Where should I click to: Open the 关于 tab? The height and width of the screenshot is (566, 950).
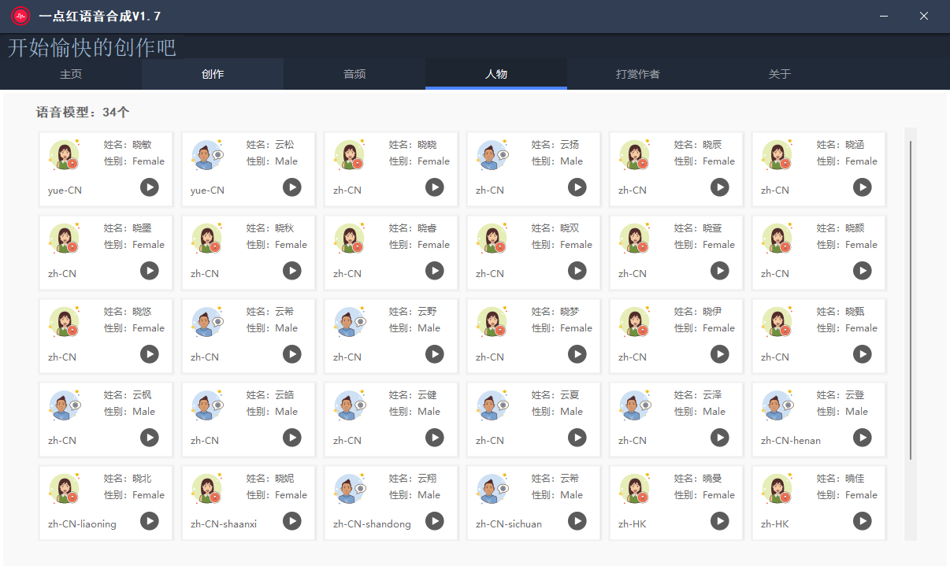click(x=780, y=74)
